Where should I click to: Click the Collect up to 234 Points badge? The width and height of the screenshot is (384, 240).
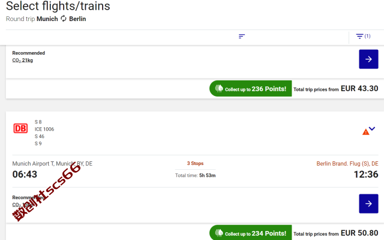[x=251, y=233]
